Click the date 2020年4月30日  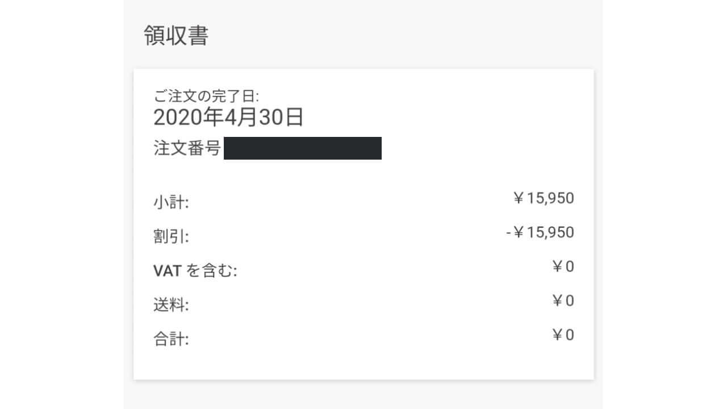228,118
